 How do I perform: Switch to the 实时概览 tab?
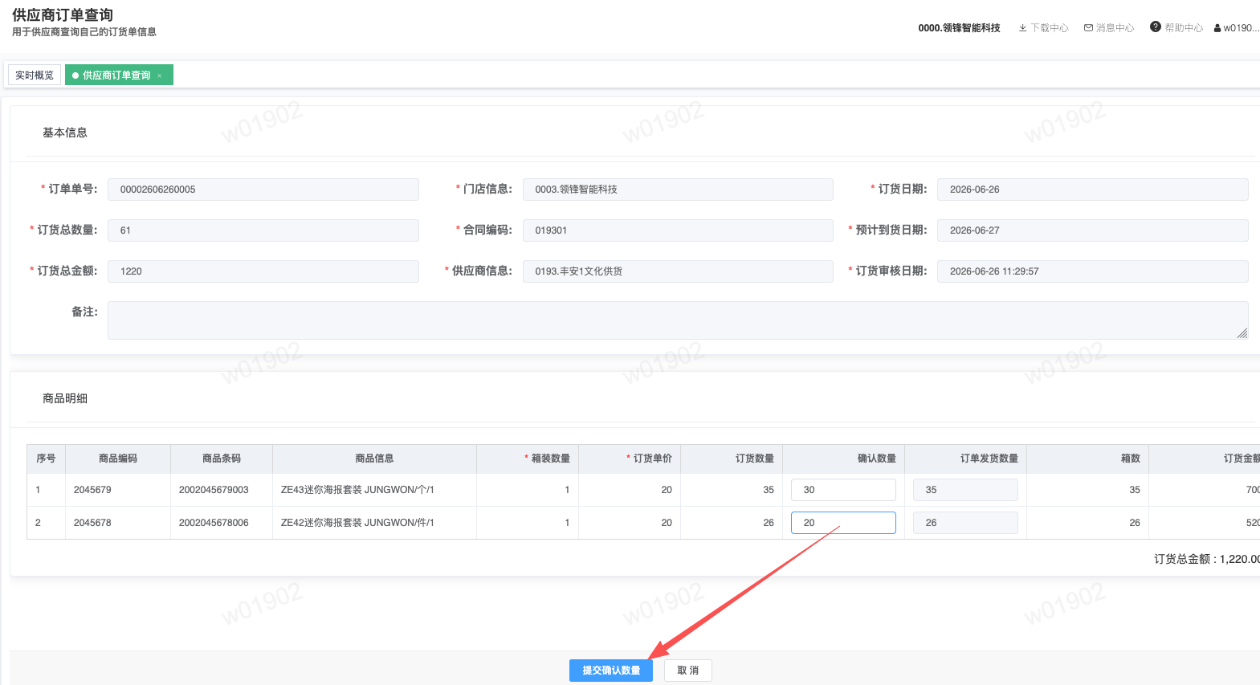tap(35, 75)
